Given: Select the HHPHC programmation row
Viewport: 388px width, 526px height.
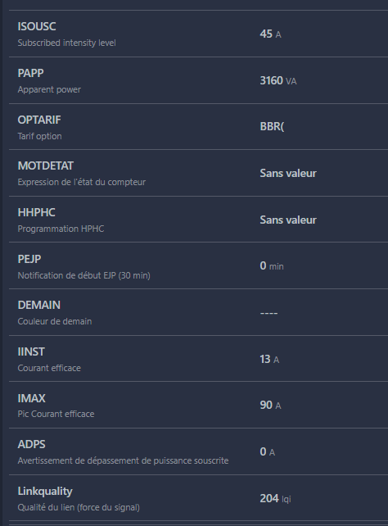Looking at the screenshot, I should pyautogui.click(x=198, y=220).
